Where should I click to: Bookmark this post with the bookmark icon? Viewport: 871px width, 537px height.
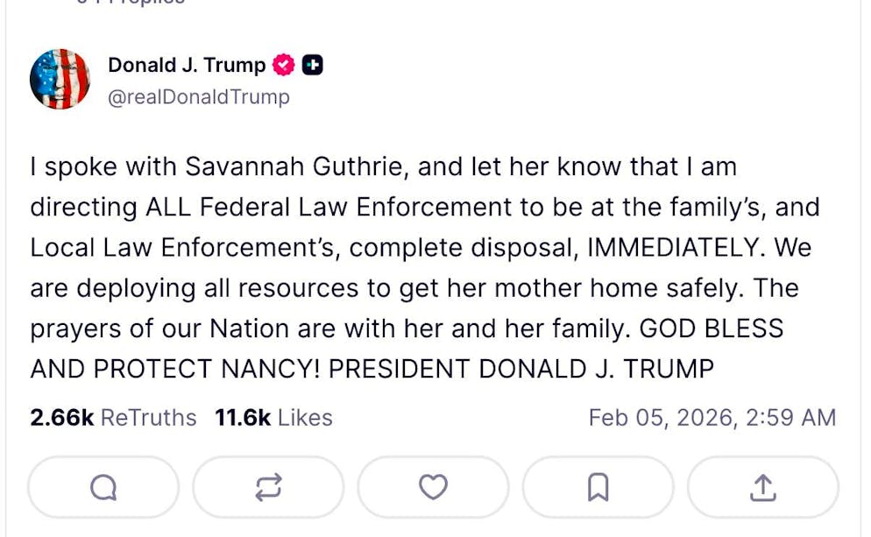coord(598,487)
